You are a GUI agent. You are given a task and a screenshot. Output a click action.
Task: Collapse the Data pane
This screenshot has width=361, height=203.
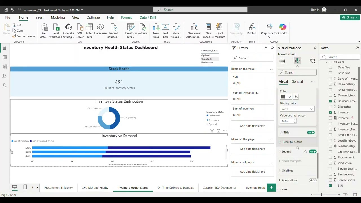[x=357, y=48]
